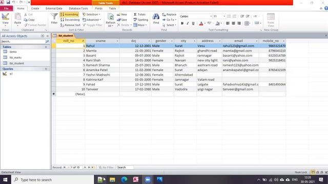Click Access icon in taskbar
Image resolution: width=328 pixels, height=184 pixels.
click(136, 179)
